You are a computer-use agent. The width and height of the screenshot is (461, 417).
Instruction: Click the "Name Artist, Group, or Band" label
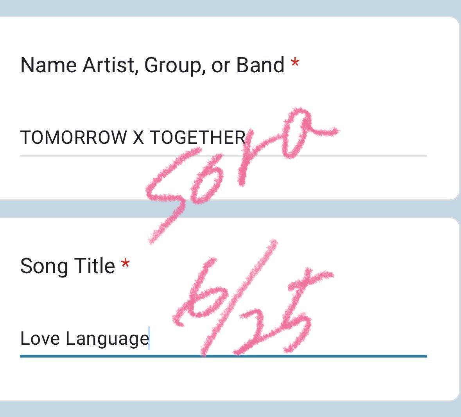click(152, 66)
